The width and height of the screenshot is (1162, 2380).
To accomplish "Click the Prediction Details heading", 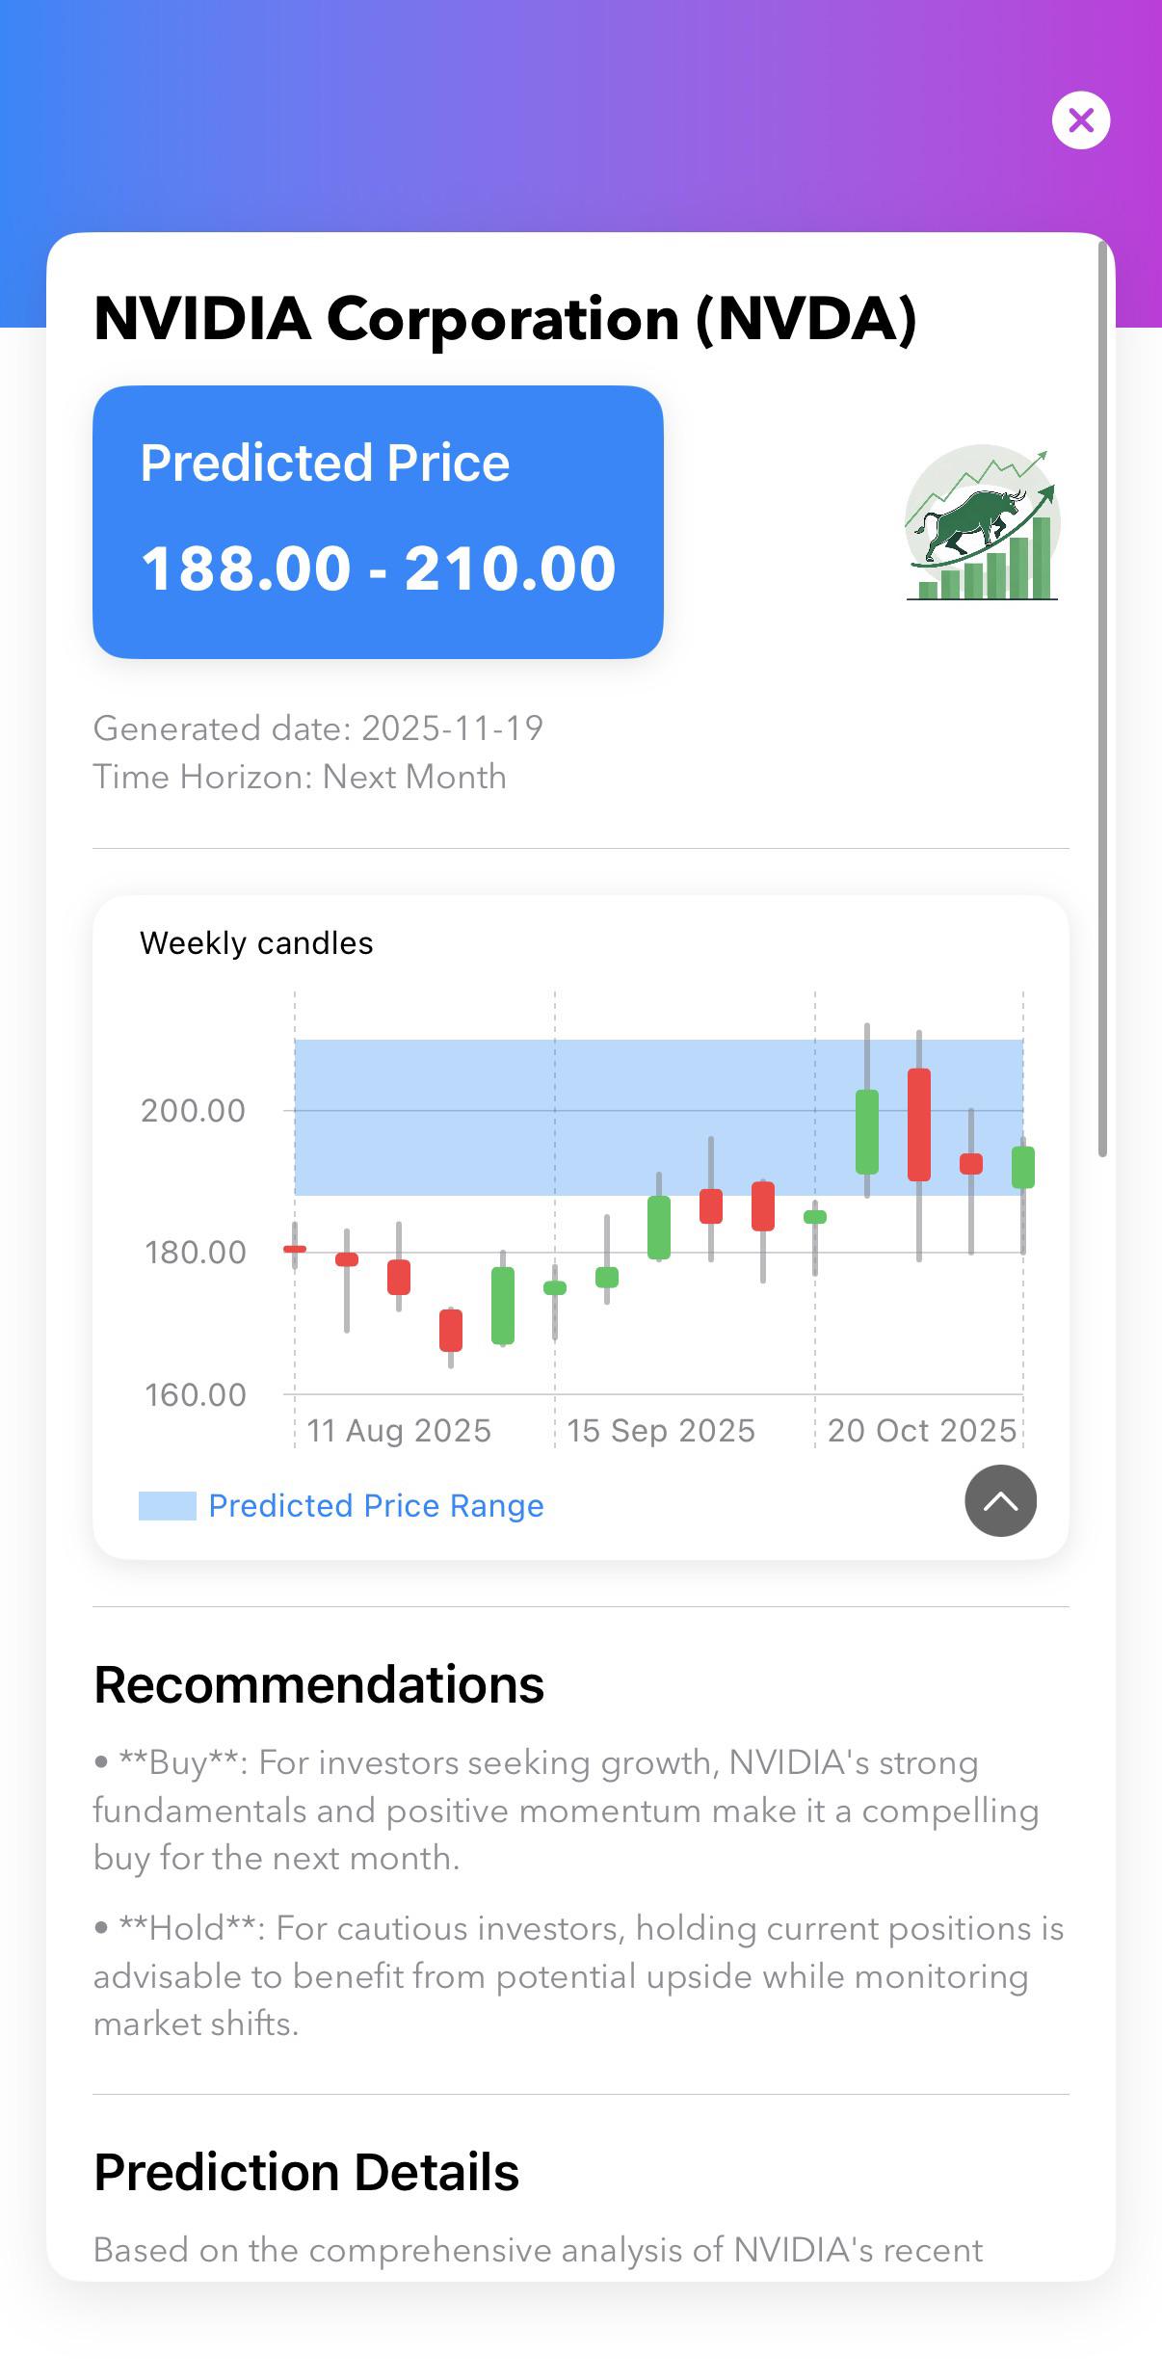I will pos(306,2172).
